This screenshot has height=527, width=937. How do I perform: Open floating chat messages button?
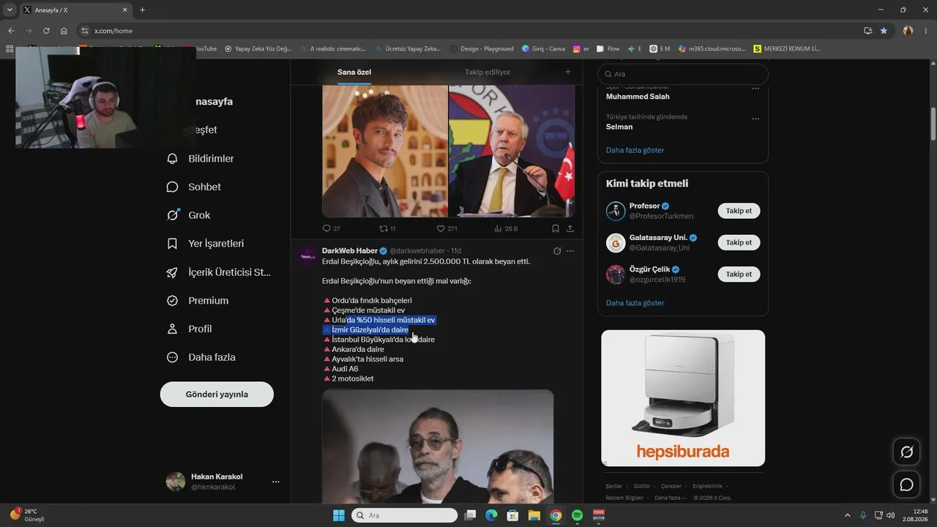pyautogui.click(x=906, y=485)
